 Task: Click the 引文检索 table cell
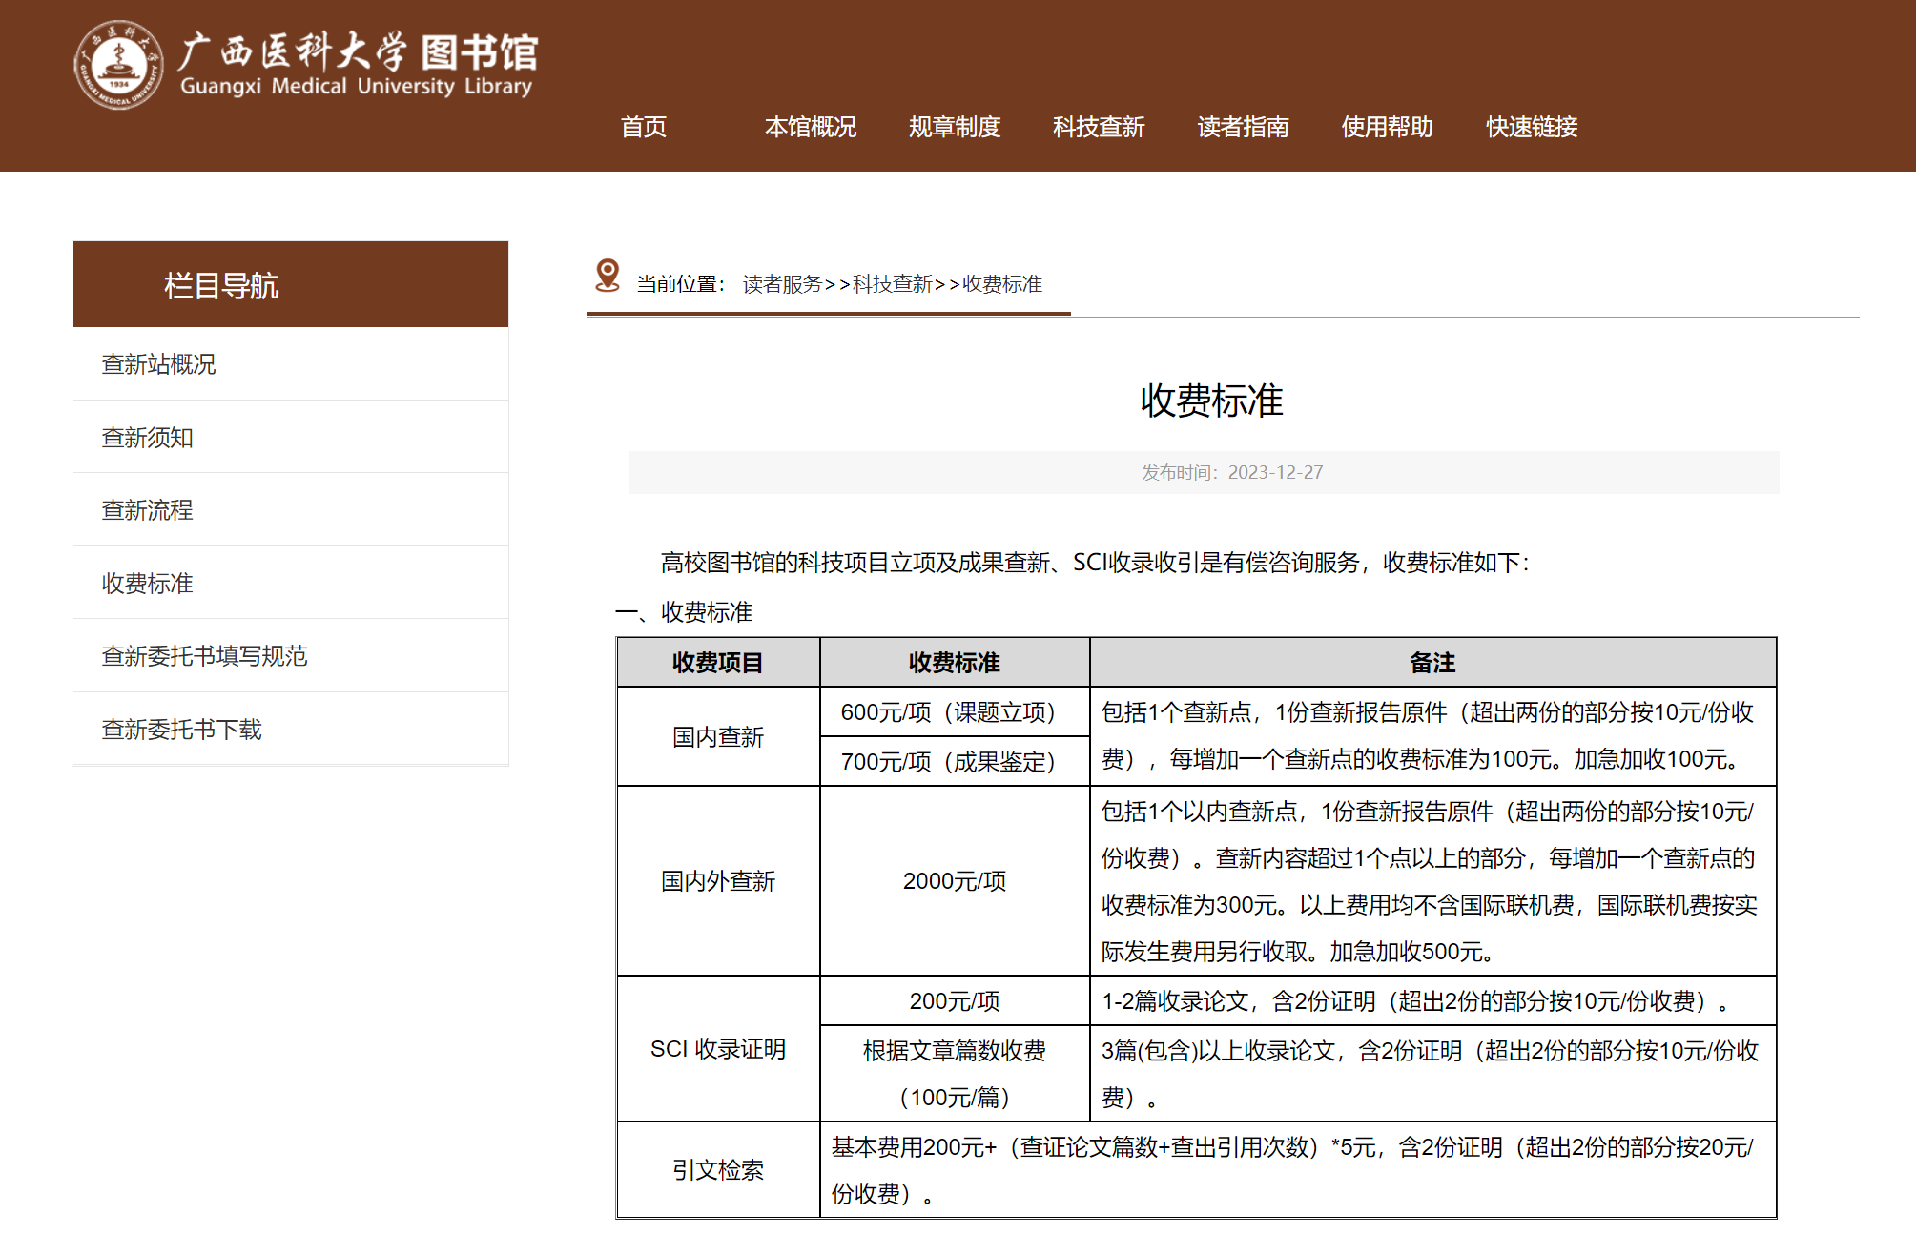[718, 1170]
